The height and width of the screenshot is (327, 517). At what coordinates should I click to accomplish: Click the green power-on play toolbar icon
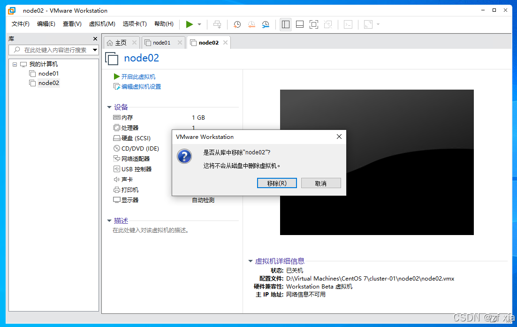pos(189,24)
